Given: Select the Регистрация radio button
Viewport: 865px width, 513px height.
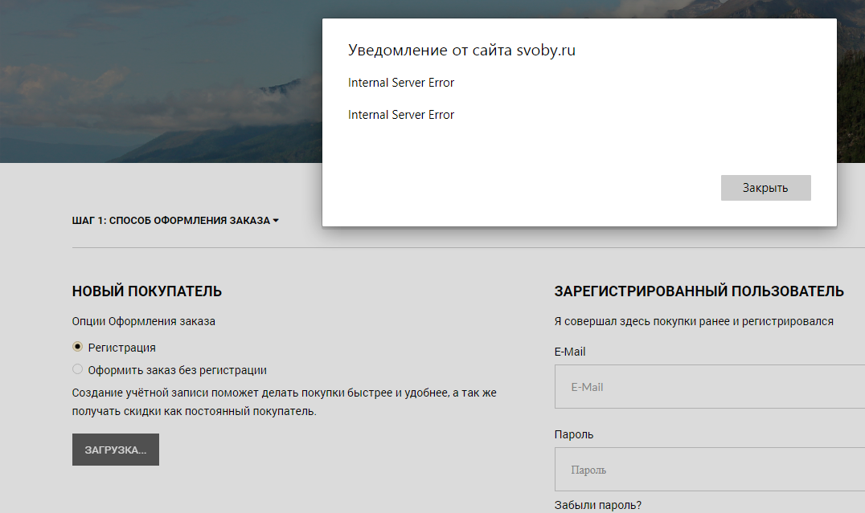Looking at the screenshot, I should pyautogui.click(x=78, y=347).
